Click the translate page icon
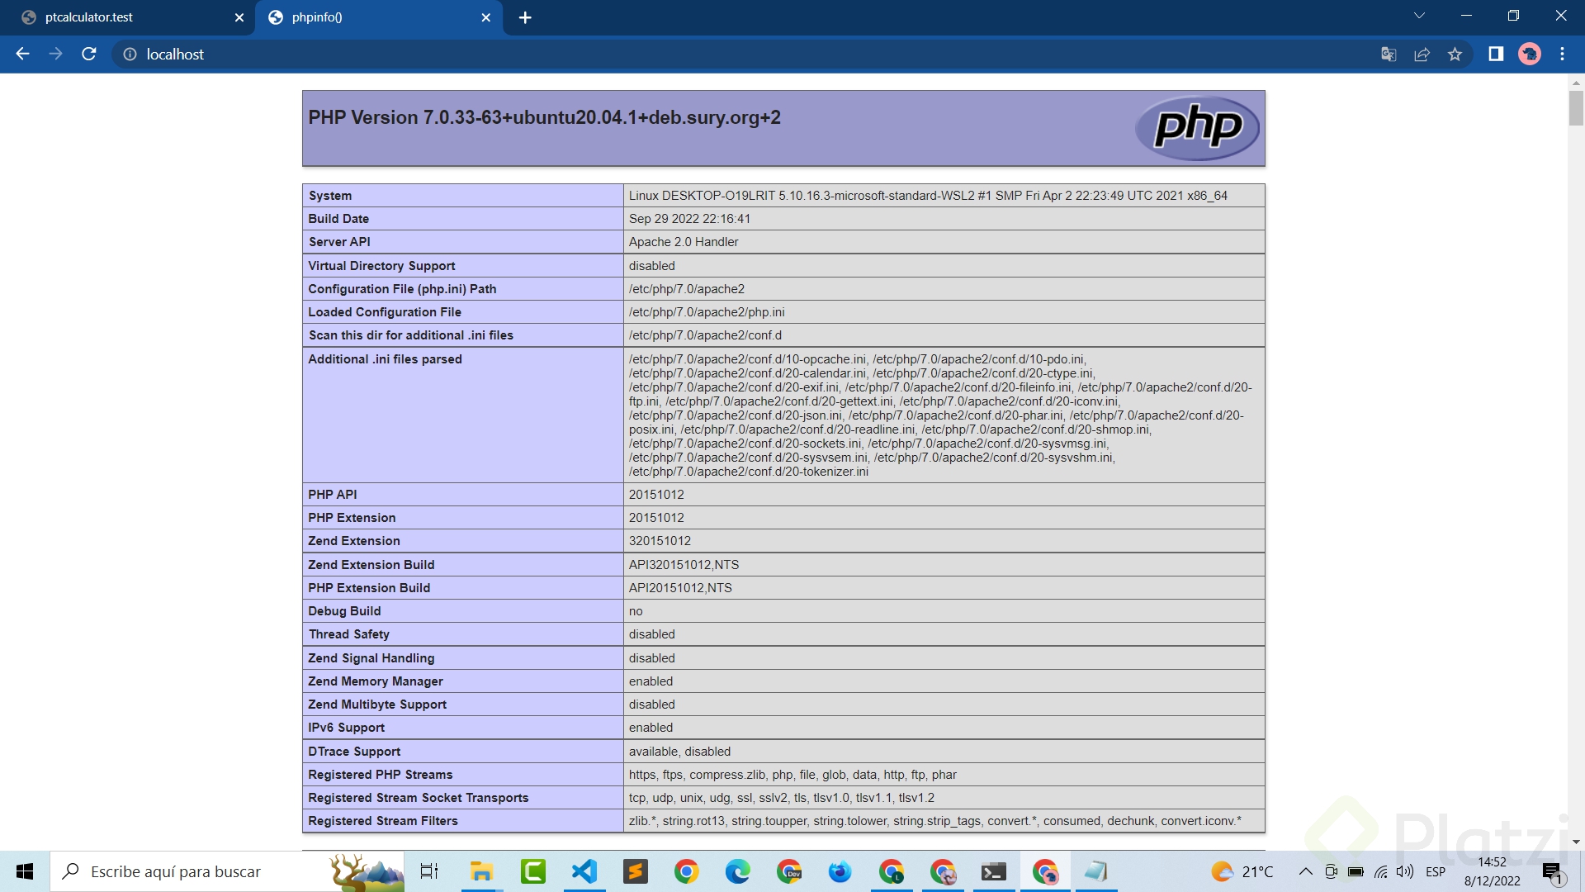 tap(1389, 54)
